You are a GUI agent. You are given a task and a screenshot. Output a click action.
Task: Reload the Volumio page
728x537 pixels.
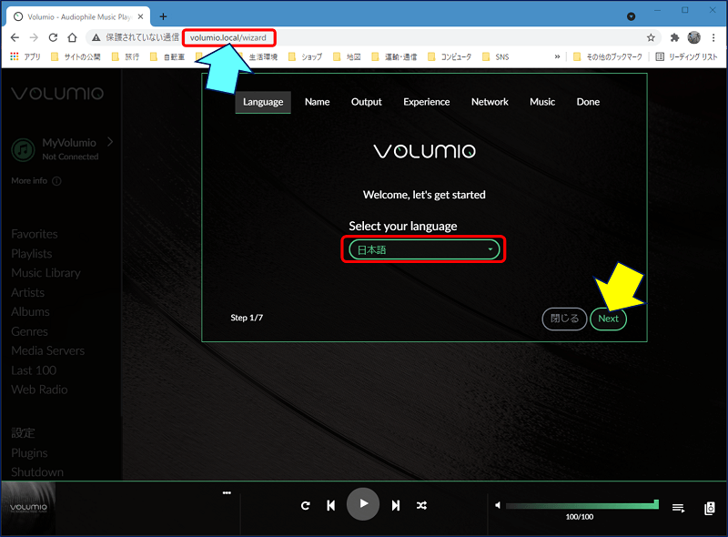tap(53, 37)
